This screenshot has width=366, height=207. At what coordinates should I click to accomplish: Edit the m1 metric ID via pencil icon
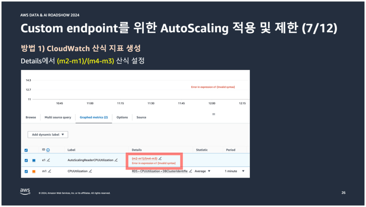[49, 171]
